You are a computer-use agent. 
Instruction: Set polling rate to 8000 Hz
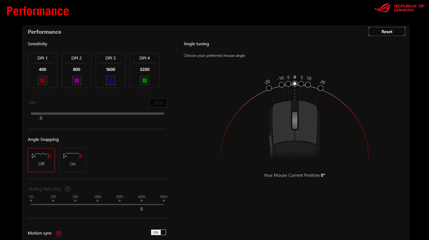[164, 201]
